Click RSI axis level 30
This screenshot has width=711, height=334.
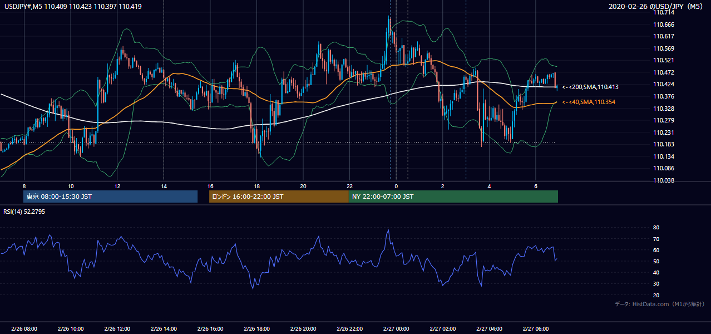pos(656,284)
